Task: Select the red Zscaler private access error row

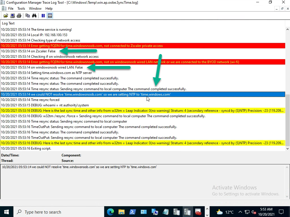Action: [x=143, y=46]
